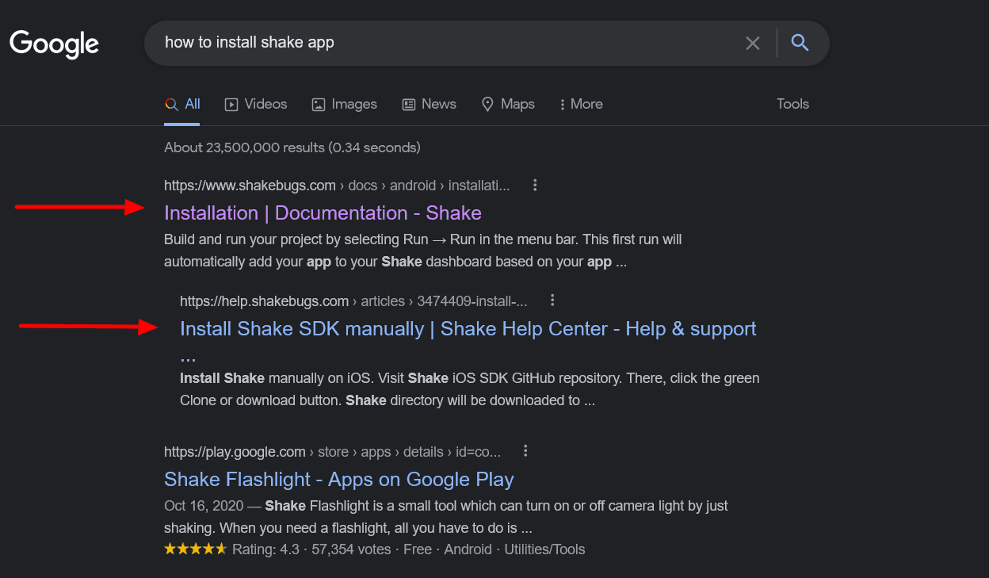The image size is (989, 578).
Task: Open three-dot menu for shakebugs.com docs result
Action: point(535,185)
